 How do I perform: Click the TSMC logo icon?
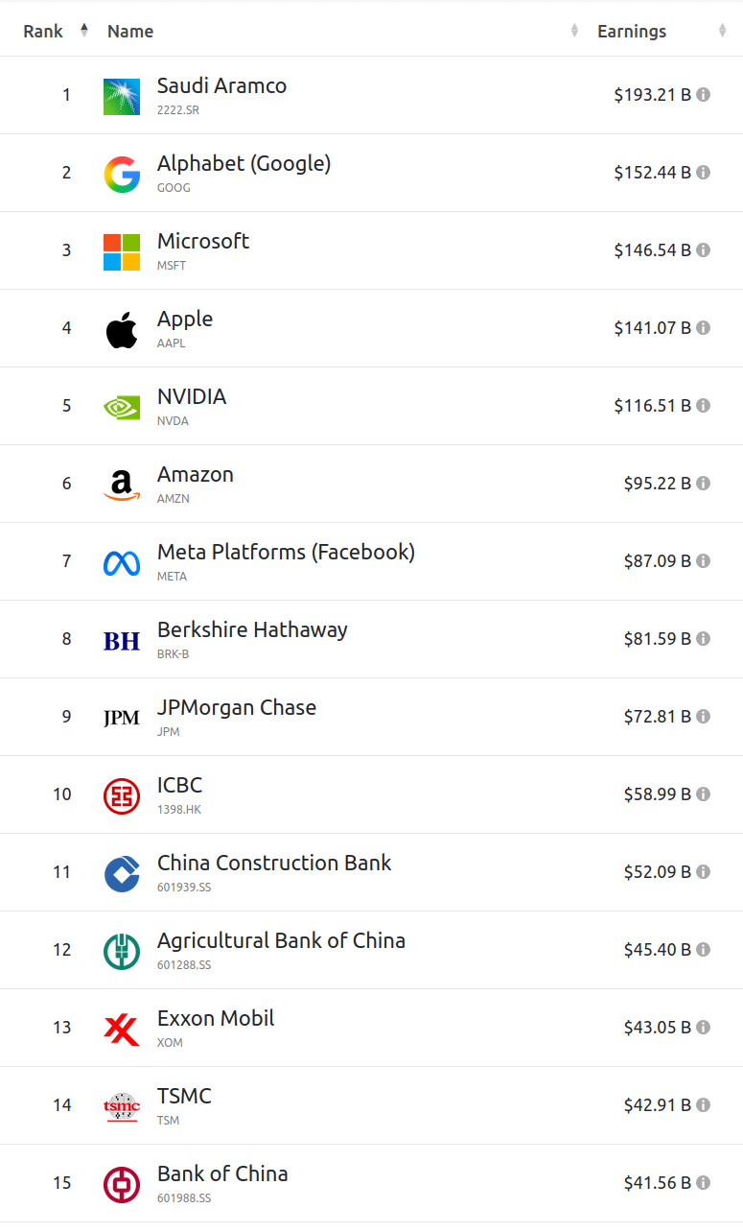[122, 1106]
